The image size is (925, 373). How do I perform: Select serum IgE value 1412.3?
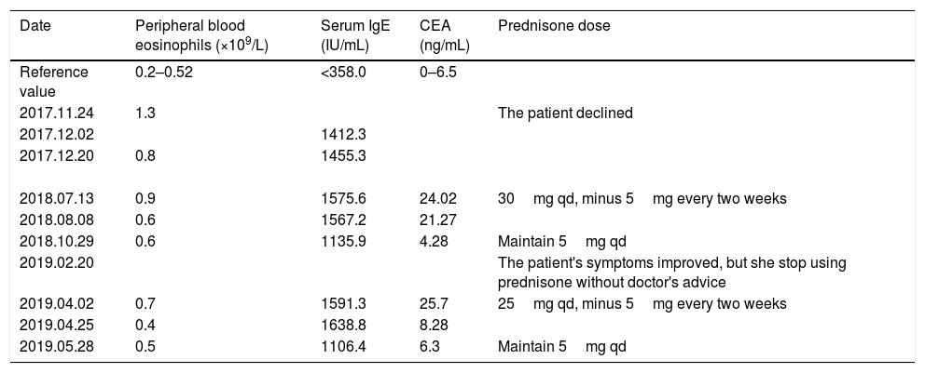click(x=341, y=135)
